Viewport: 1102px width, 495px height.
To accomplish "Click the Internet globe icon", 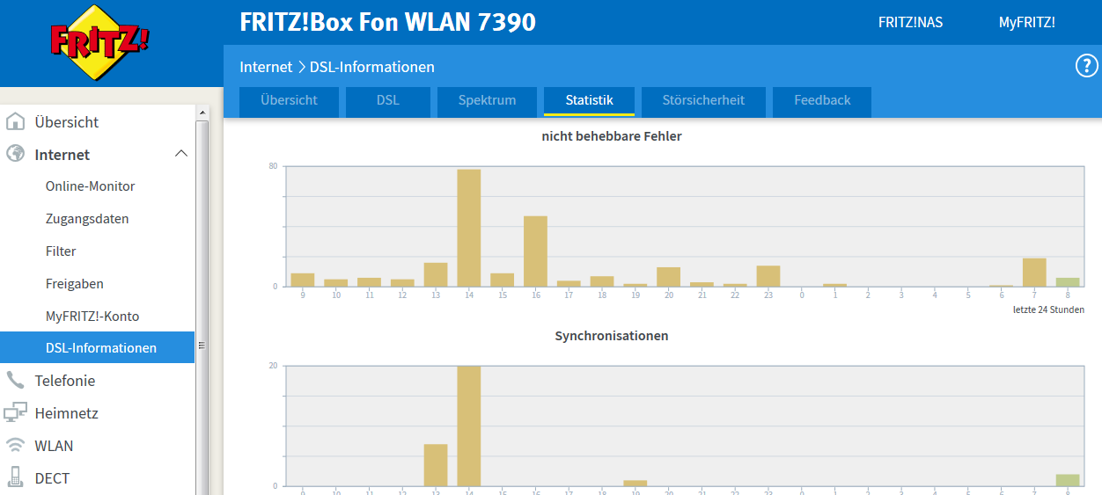I will pos(15,154).
